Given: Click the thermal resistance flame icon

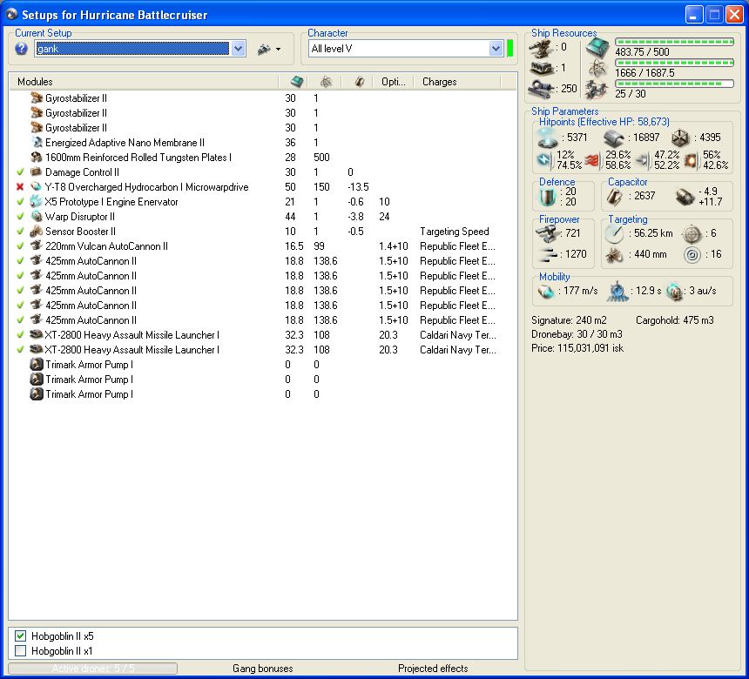Looking at the screenshot, I should (x=592, y=160).
